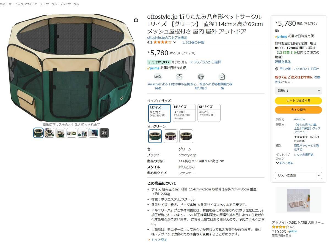
Task: Expand the もっと見る section
Action: click(x=158, y=240)
